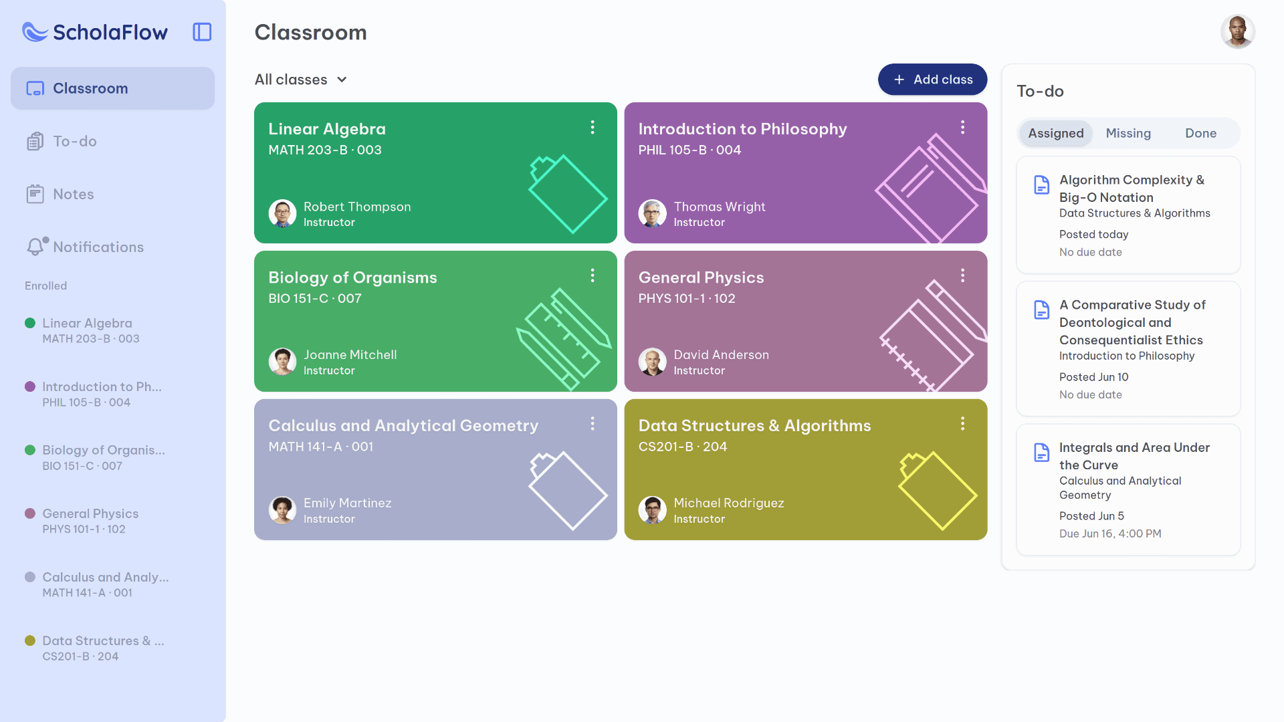Screen dimensions: 1284x722
Task: Open Linear Algebra card options menu
Action: pos(593,127)
